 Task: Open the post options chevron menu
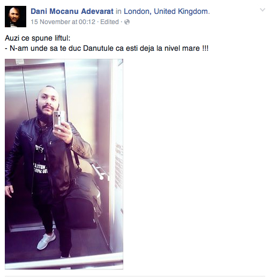[x=262, y=10]
